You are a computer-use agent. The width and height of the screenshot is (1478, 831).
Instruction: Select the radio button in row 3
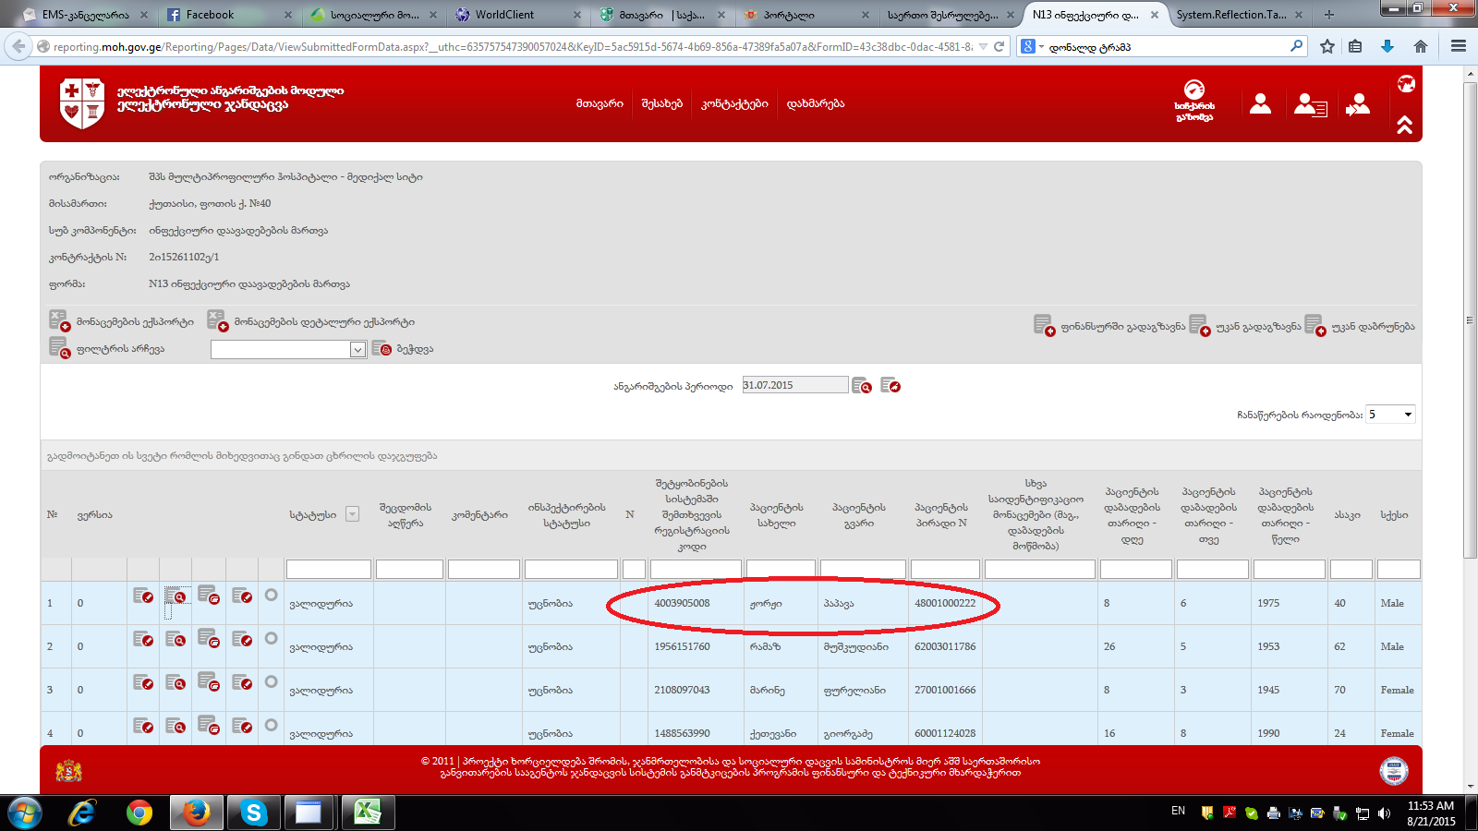(271, 682)
